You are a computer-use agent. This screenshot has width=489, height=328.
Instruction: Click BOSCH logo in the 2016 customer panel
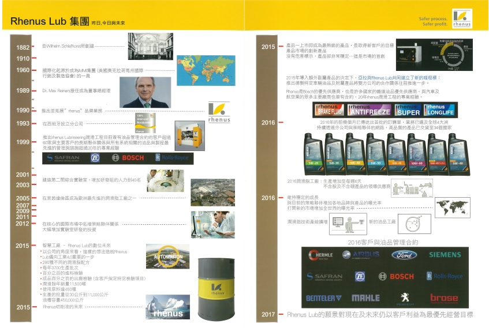[396, 276]
